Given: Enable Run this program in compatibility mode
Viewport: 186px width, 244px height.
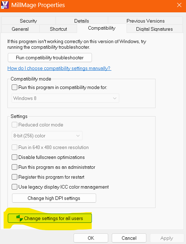Looking at the screenshot, I should click(x=14, y=87).
